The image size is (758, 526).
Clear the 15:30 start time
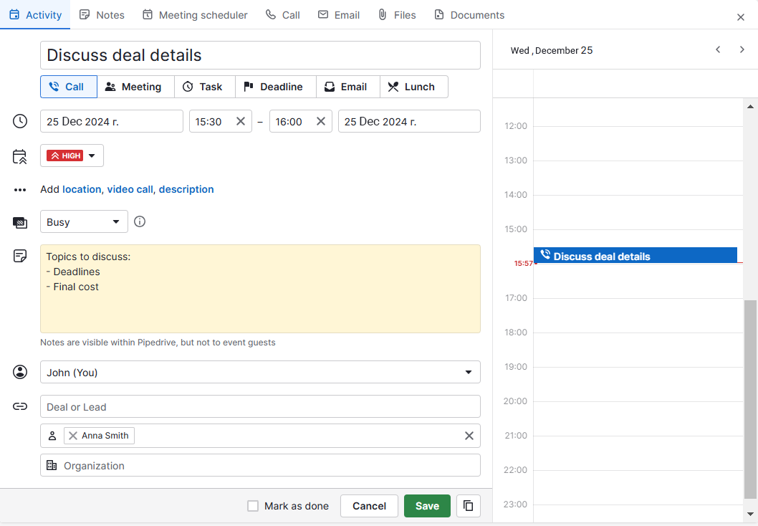241,122
